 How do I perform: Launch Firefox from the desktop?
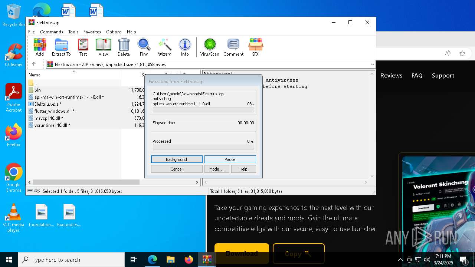13,135
